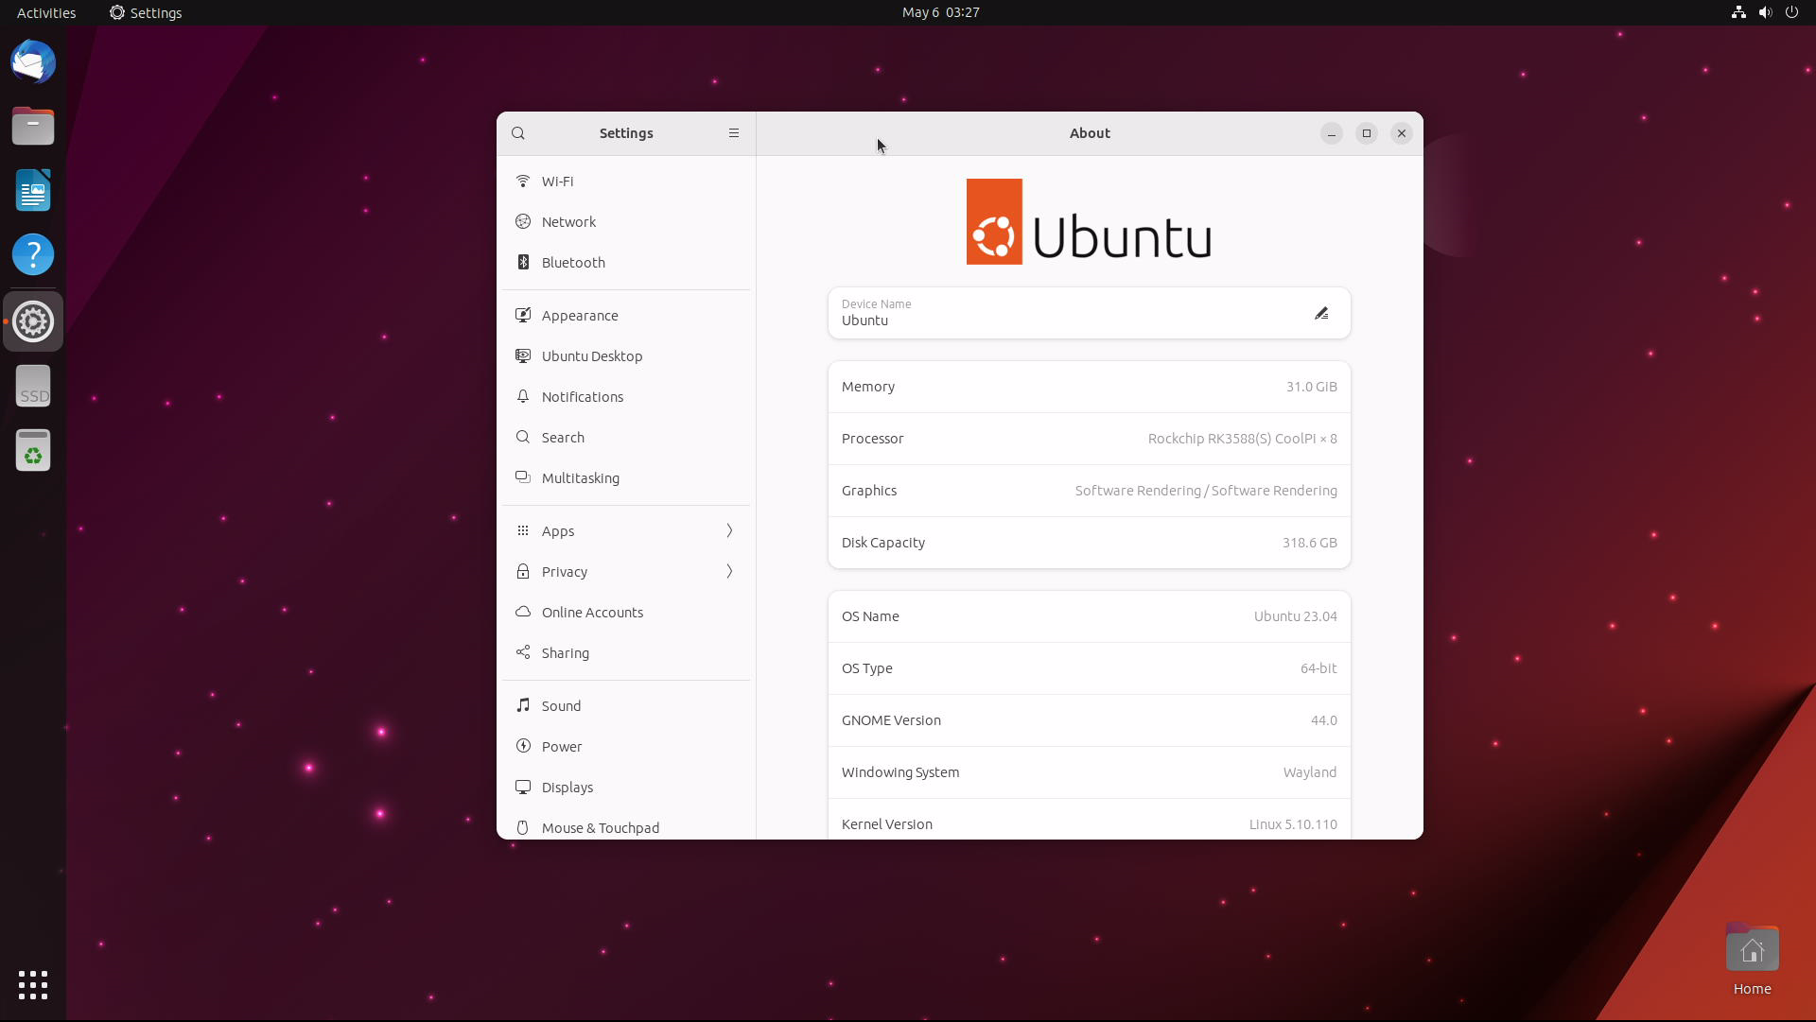
Task: Select the Bluetooth icon in the sidebar
Action: coord(523,262)
